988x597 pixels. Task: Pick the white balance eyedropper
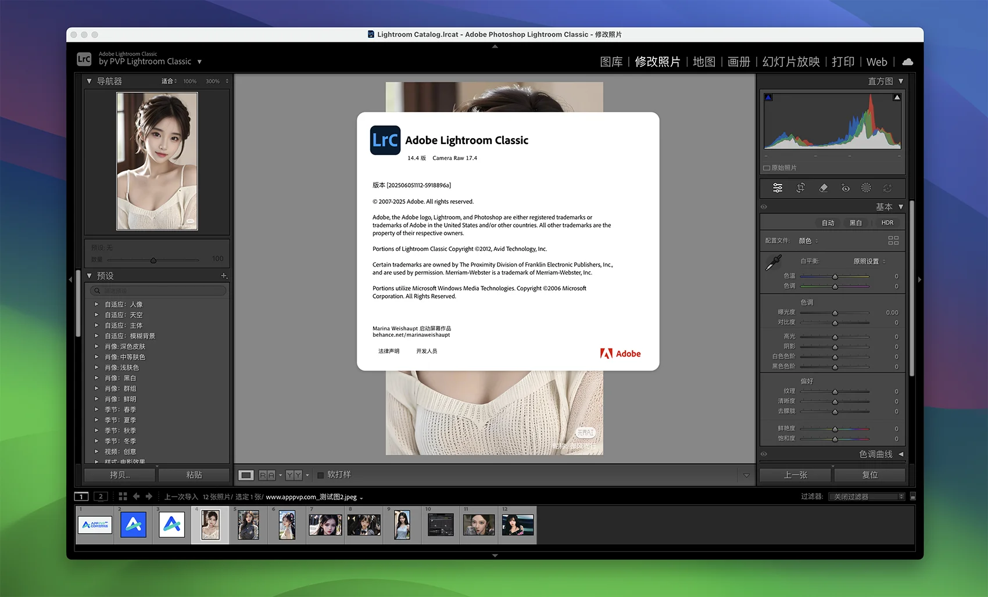pos(774,262)
